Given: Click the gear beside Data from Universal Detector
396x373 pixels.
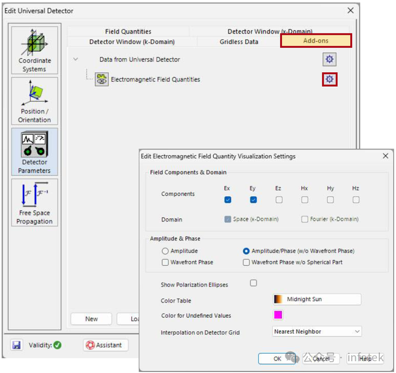Looking at the screenshot, I should coord(329,59).
